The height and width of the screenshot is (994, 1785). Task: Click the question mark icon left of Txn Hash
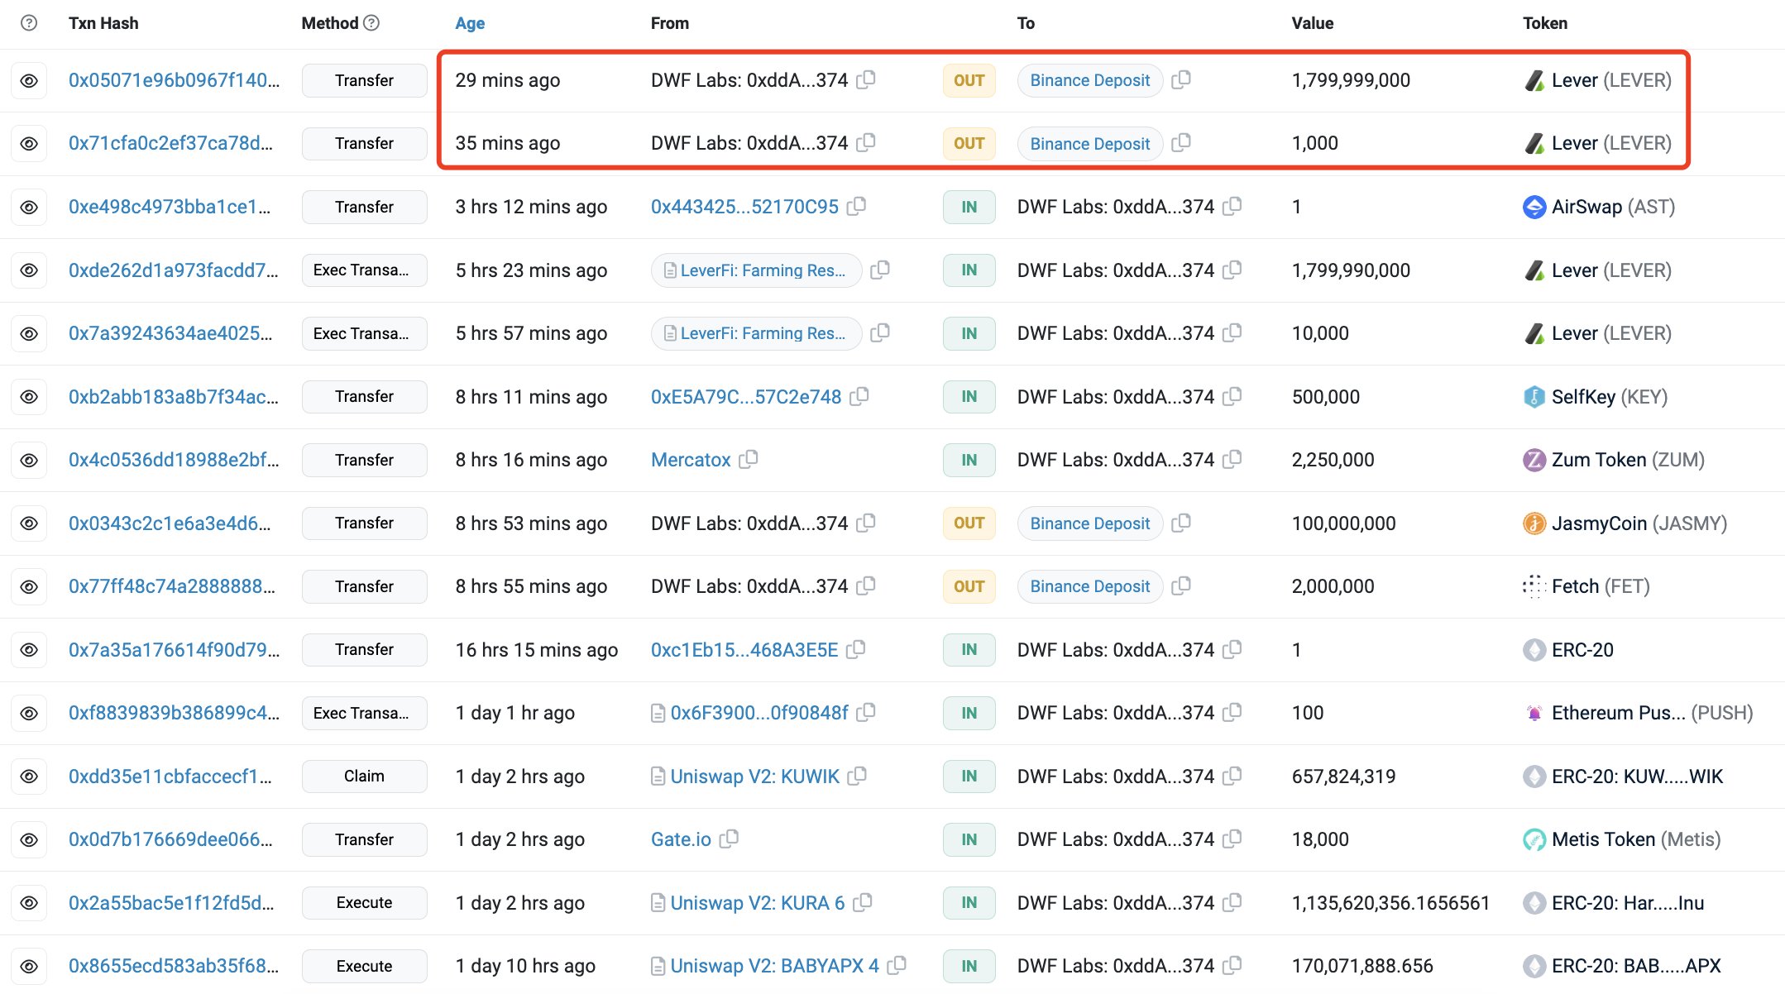29,23
